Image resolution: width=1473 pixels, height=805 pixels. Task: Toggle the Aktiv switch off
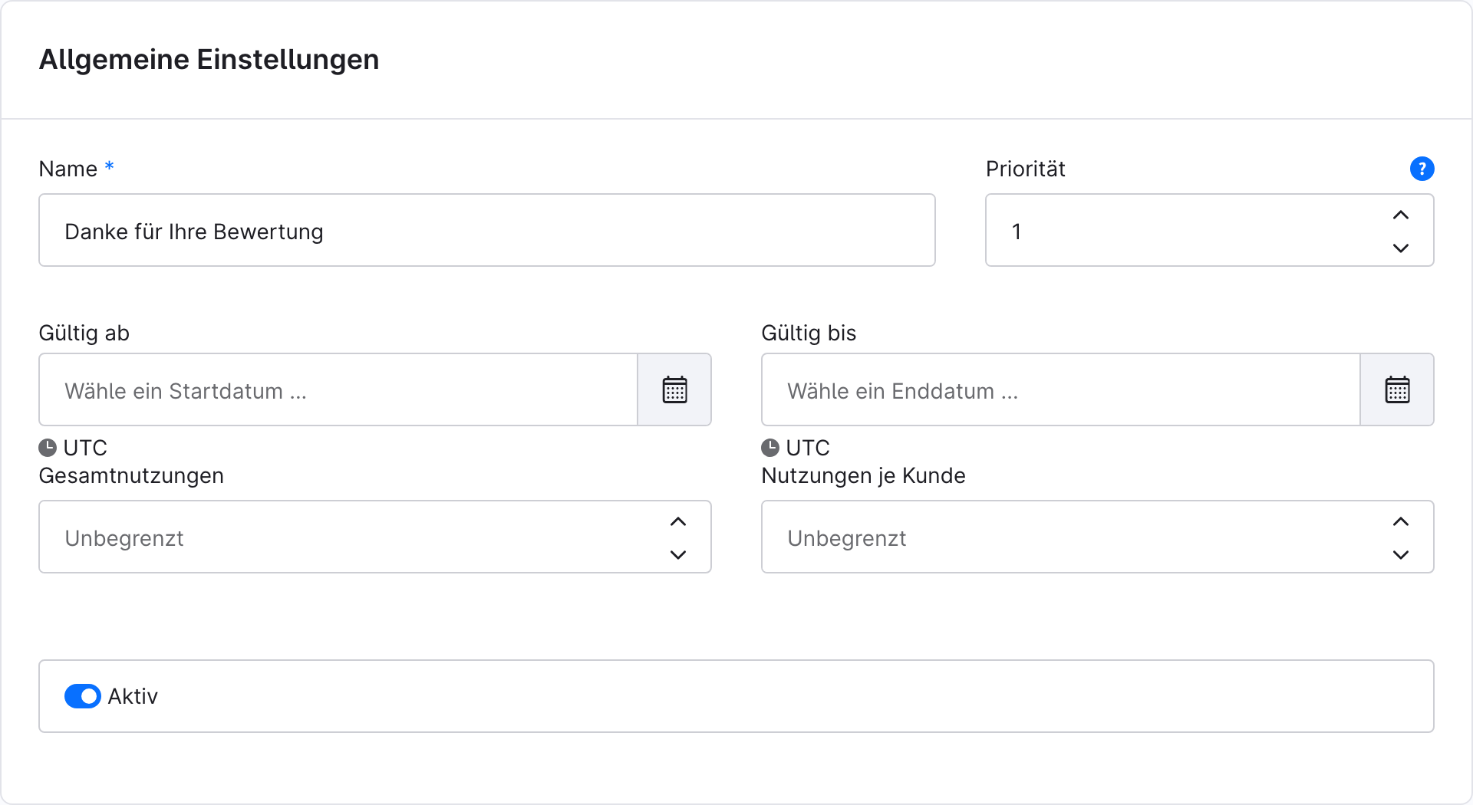[83, 696]
